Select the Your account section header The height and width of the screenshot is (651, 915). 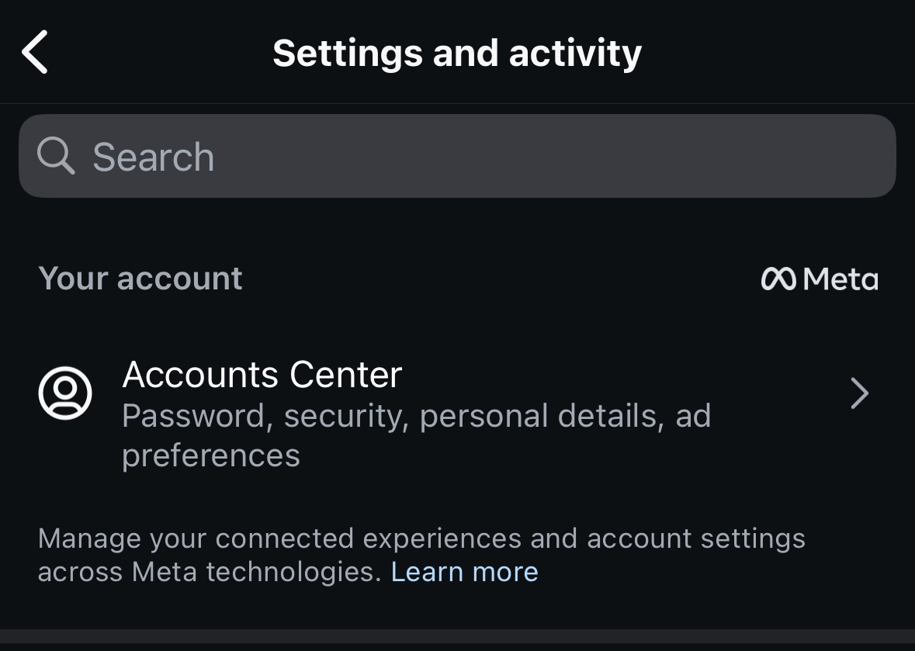(x=140, y=279)
